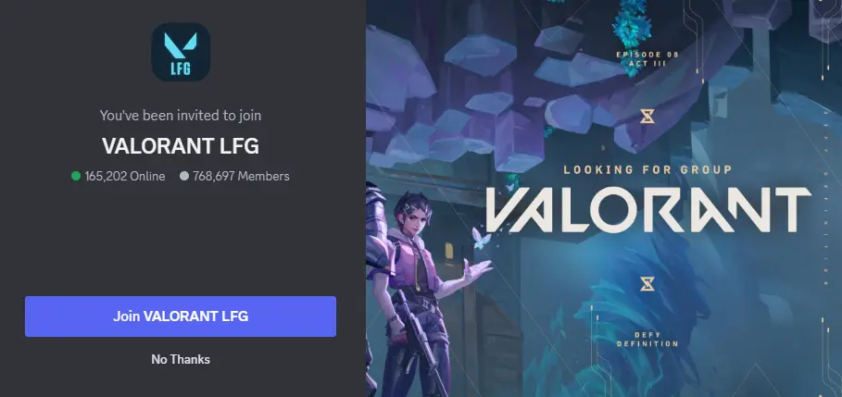
Task: Click the VALORANT LFG server name heading
Action: pyautogui.click(x=181, y=146)
